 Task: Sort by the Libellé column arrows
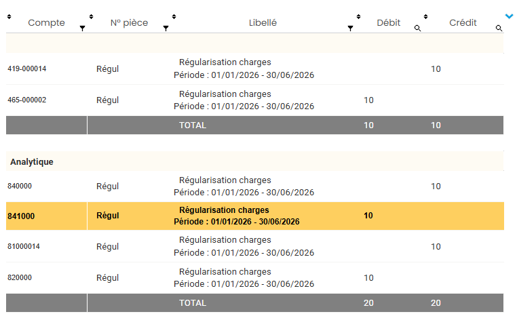[x=174, y=16]
